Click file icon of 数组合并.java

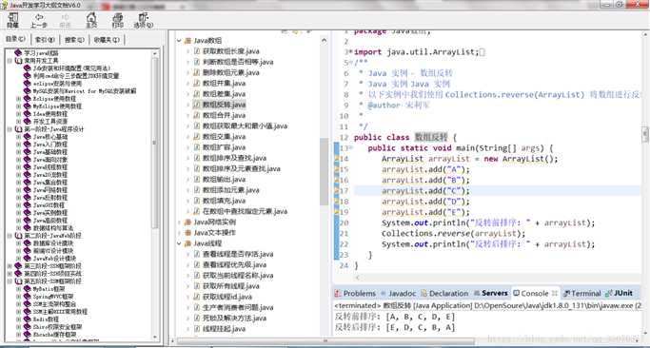pyautogui.click(x=197, y=115)
